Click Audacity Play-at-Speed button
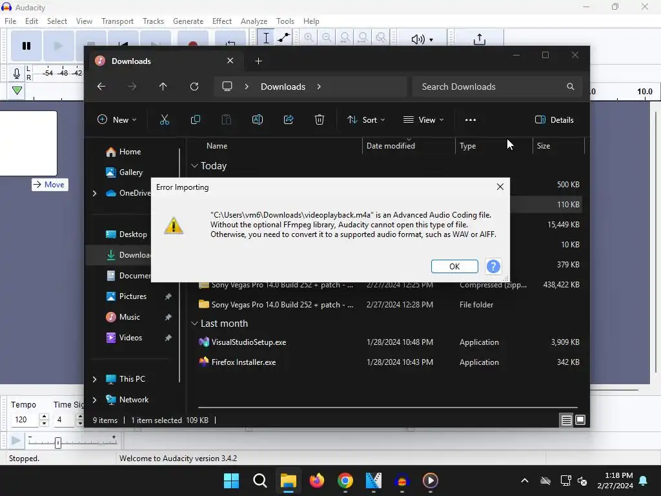Image resolution: width=661 pixels, height=496 pixels. click(15, 441)
